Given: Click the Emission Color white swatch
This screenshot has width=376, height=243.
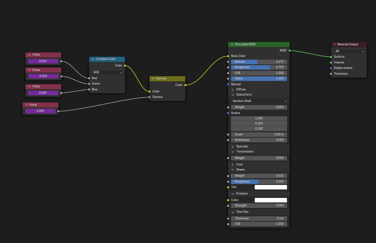Looking at the screenshot, I should pos(271,200).
